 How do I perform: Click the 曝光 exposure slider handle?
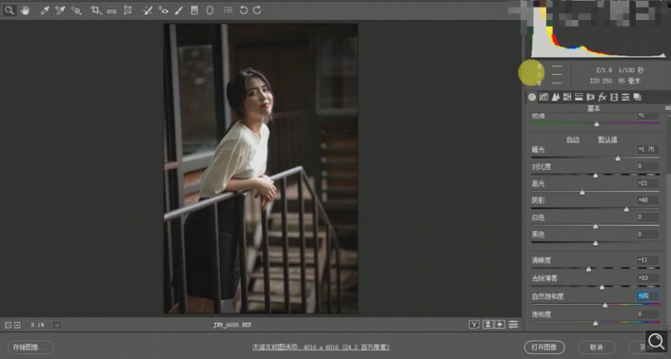[618, 159]
